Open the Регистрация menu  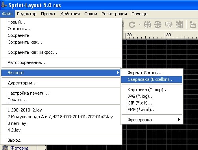click(114, 14)
